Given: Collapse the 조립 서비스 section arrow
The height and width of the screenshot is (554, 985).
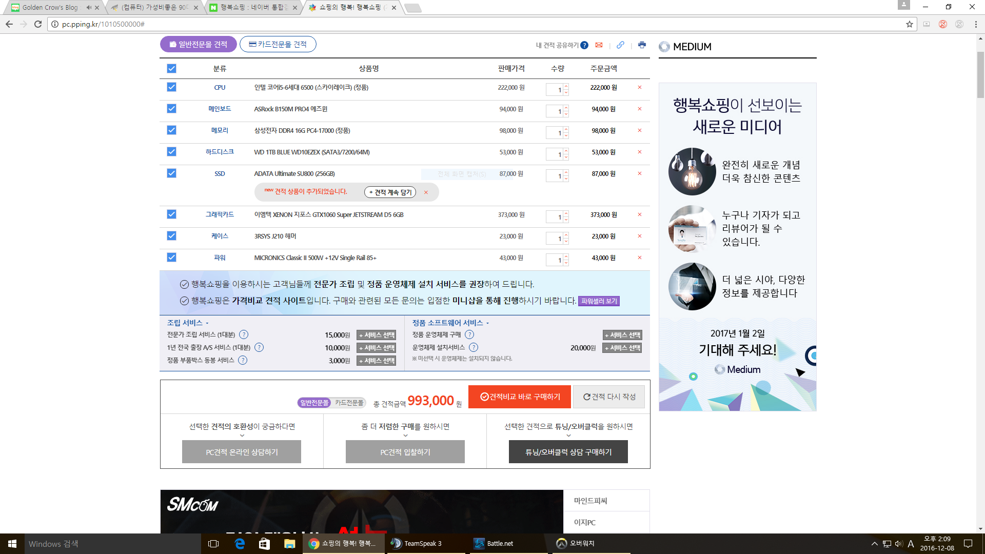Looking at the screenshot, I should [x=207, y=323].
